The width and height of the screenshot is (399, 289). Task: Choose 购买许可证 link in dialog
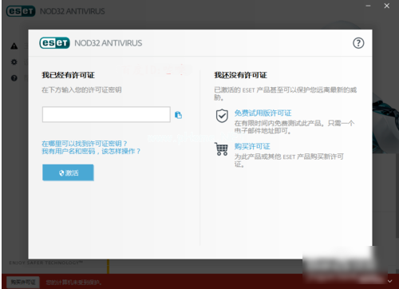coord(252,146)
